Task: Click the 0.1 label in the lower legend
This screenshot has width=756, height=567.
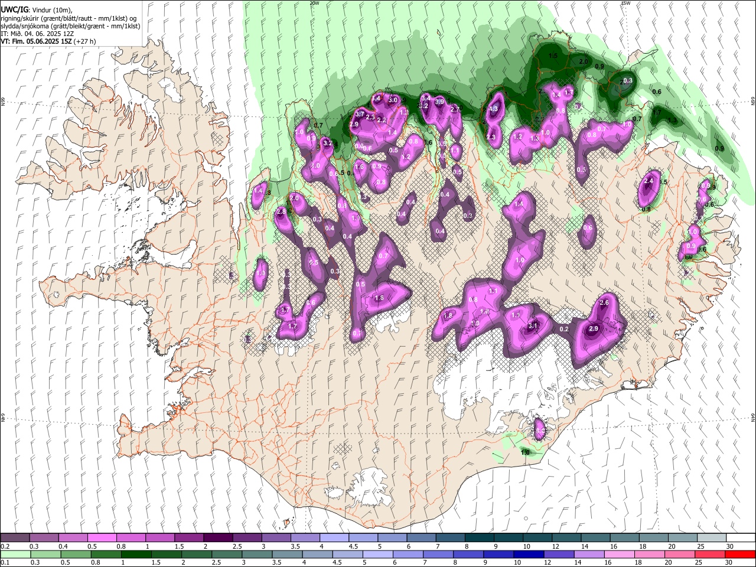Action: [x=5, y=563]
